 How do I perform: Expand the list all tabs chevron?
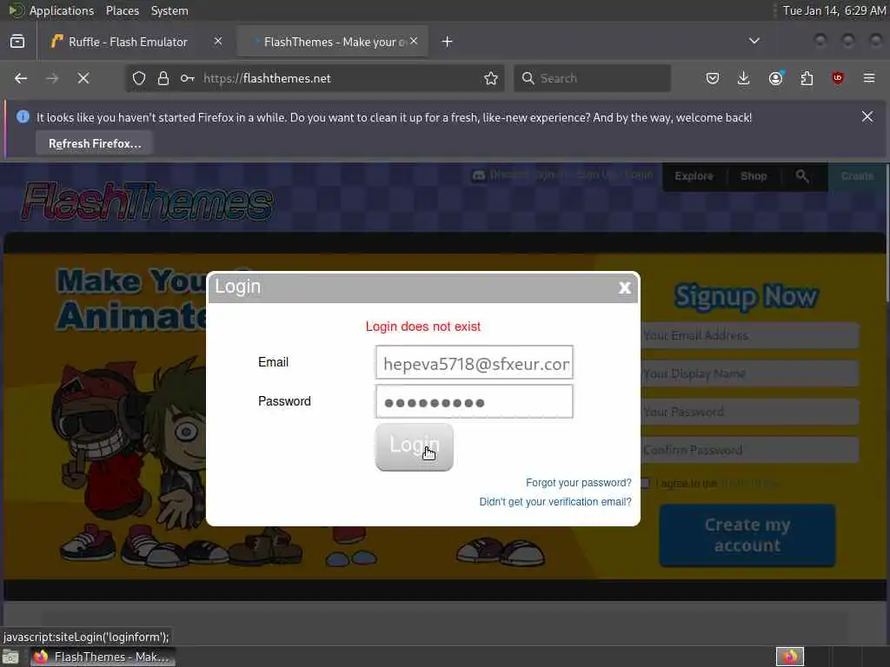pyautogui.click(x=754, y=41)
